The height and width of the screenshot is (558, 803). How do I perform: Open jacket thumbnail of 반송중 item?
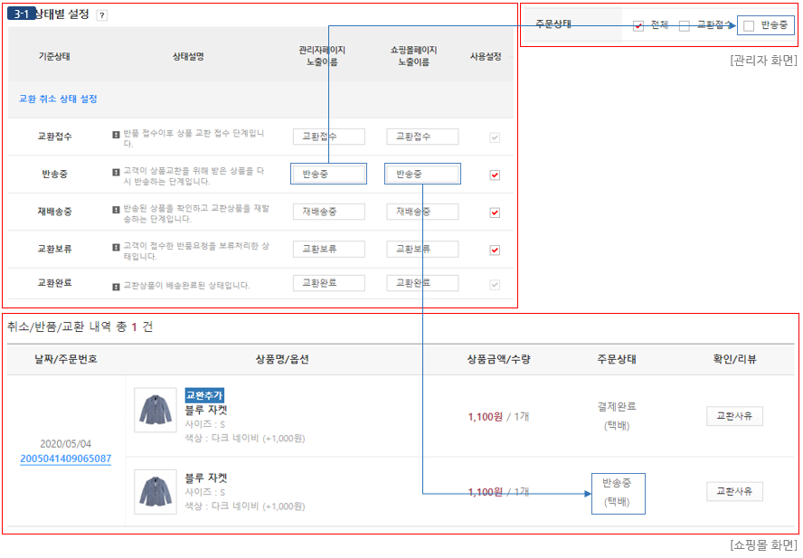click(156, 491)
